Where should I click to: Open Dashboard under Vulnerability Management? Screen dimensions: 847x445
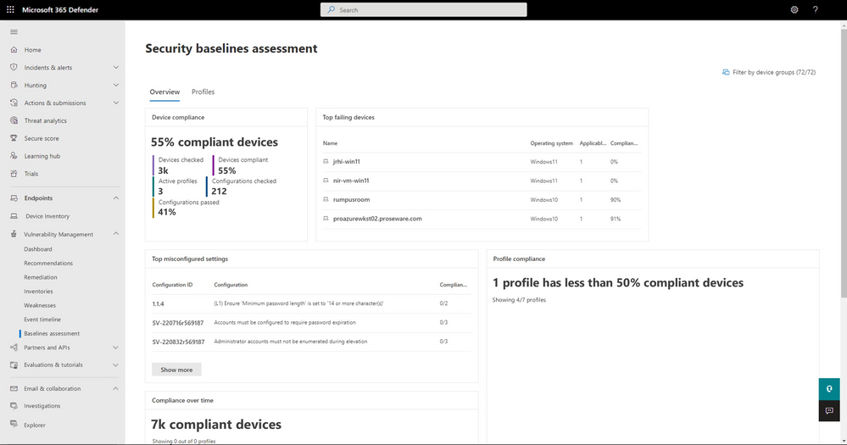38,249
